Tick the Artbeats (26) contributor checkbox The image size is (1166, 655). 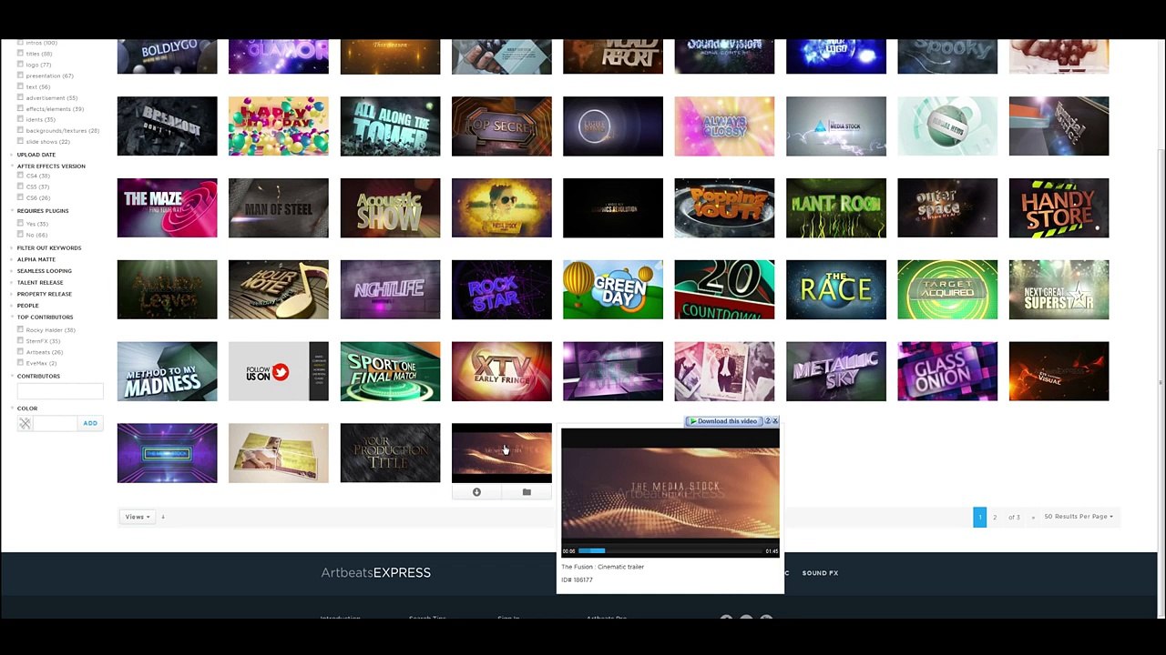click(x=21, y=352)
